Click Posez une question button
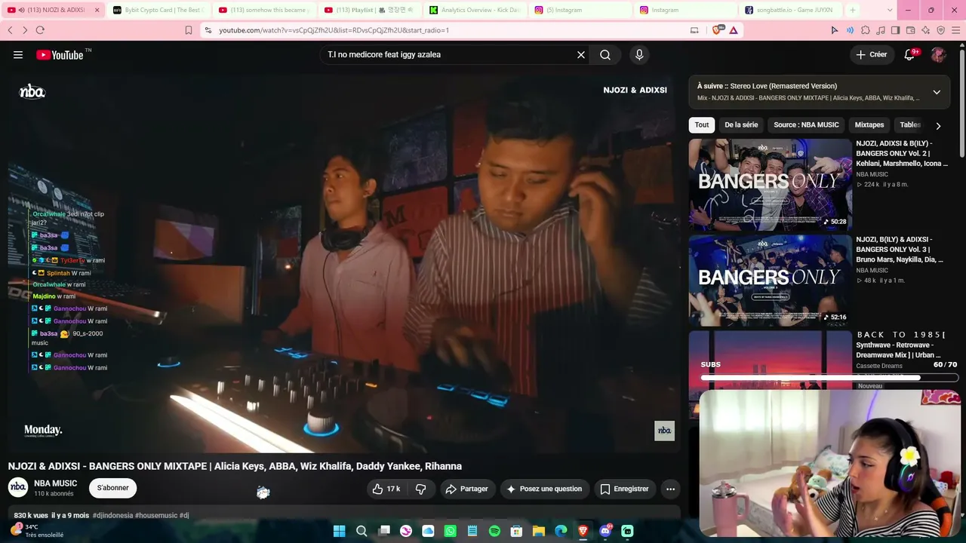Viewport: 966px width, 543px height. 544,489
